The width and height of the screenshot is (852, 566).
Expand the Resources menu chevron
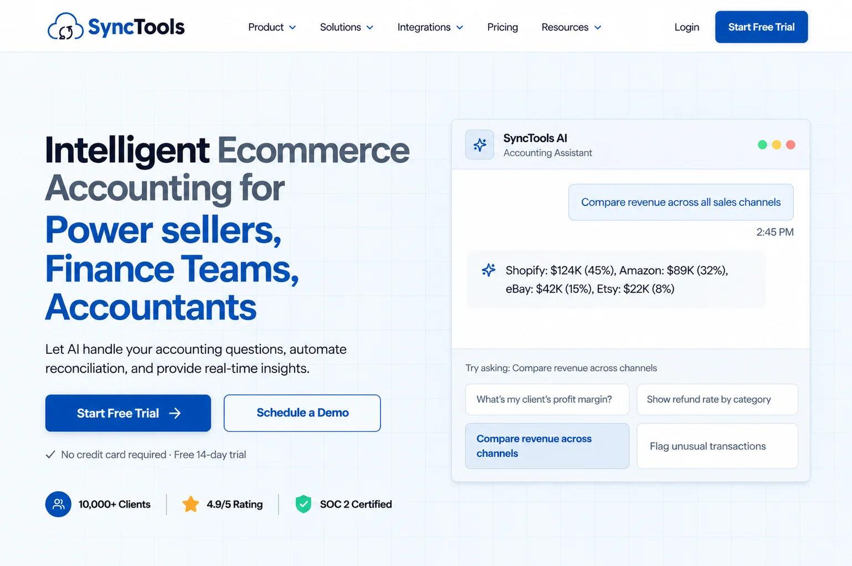pyautogui.click(x=597, y=28)
